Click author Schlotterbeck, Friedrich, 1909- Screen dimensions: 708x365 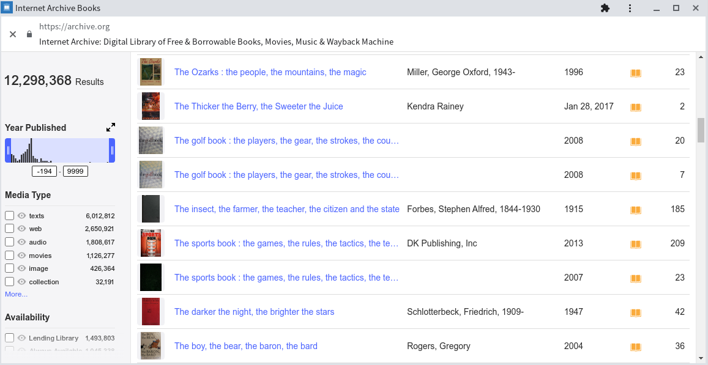465,312
